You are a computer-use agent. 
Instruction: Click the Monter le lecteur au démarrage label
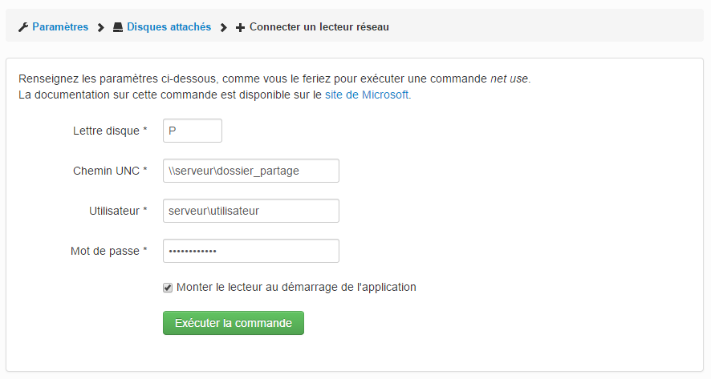[296, 287]
